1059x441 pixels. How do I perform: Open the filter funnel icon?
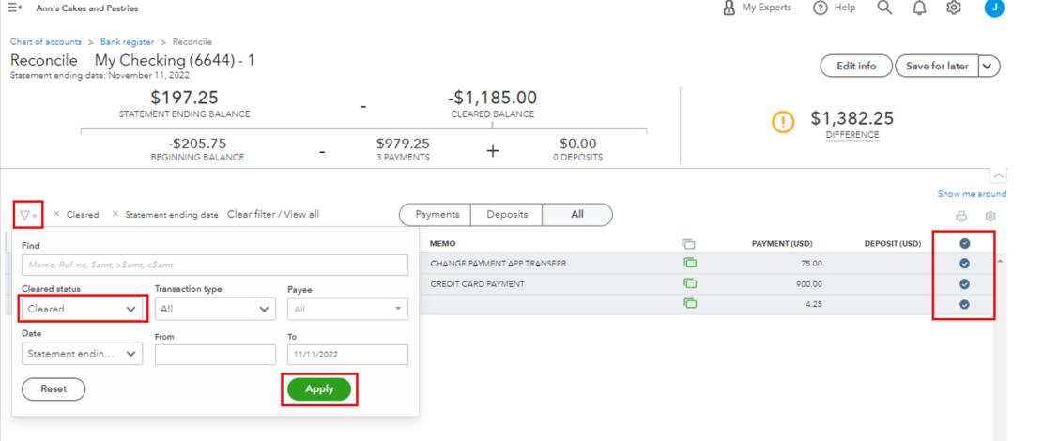coord(25,215)
